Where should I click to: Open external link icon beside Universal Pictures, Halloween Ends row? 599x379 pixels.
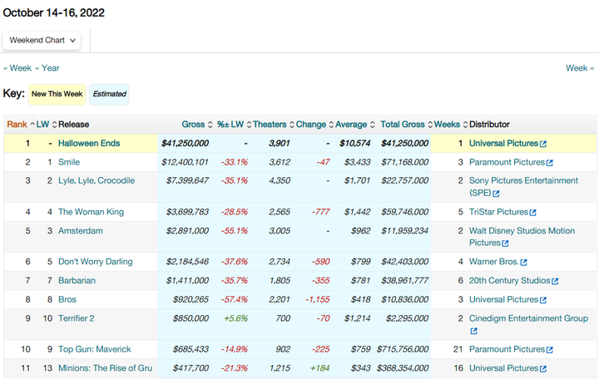pos(543,144)
